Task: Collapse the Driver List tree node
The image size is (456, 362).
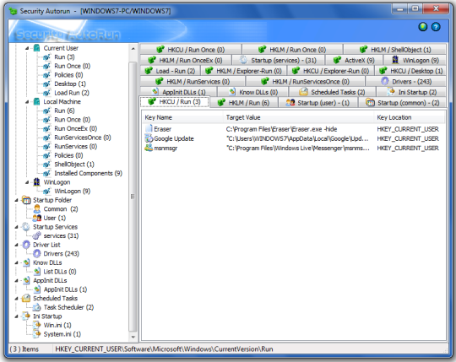Action: point(17,245)
